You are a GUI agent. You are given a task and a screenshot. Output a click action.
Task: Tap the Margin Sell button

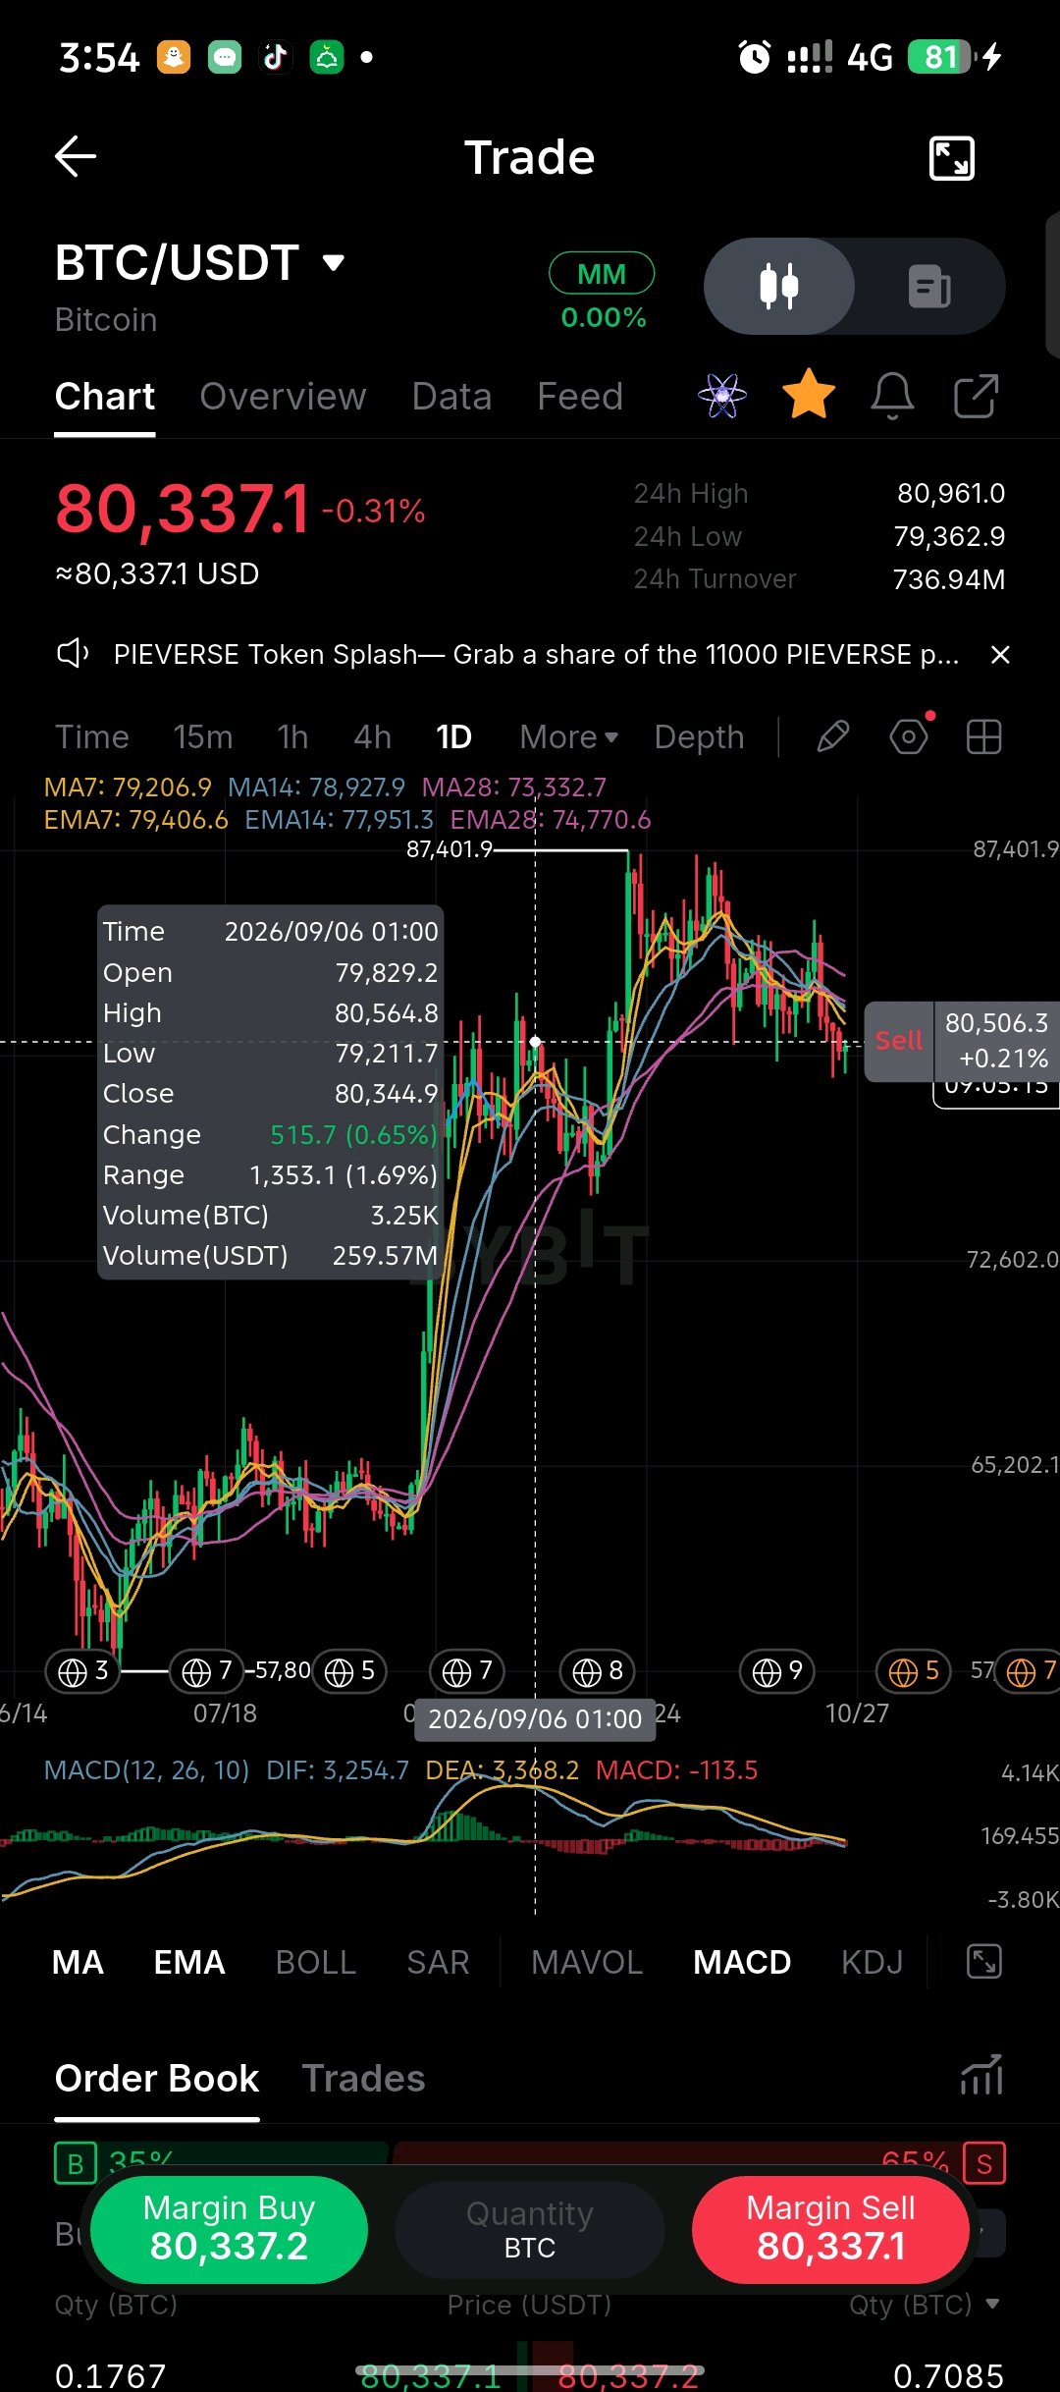pos(830,2229)
